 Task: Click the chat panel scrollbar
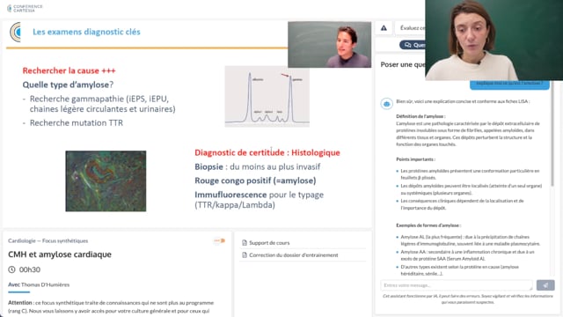coord(552,133)
